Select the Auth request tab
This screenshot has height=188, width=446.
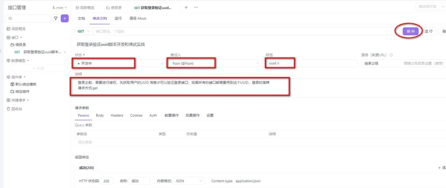(x=153, y=115)
